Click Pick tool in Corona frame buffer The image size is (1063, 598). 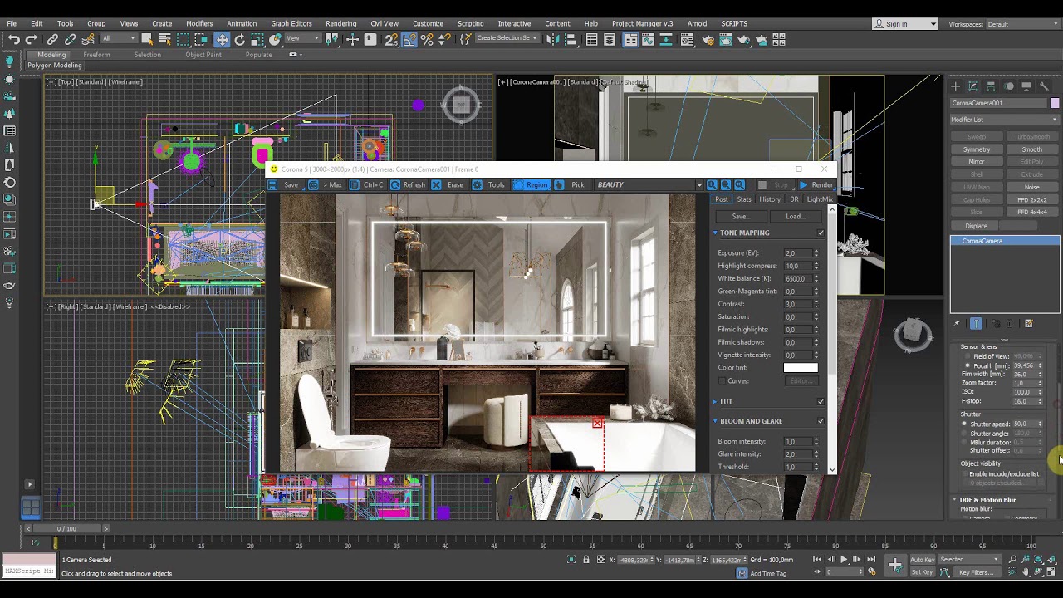click(x=570, y=184)
